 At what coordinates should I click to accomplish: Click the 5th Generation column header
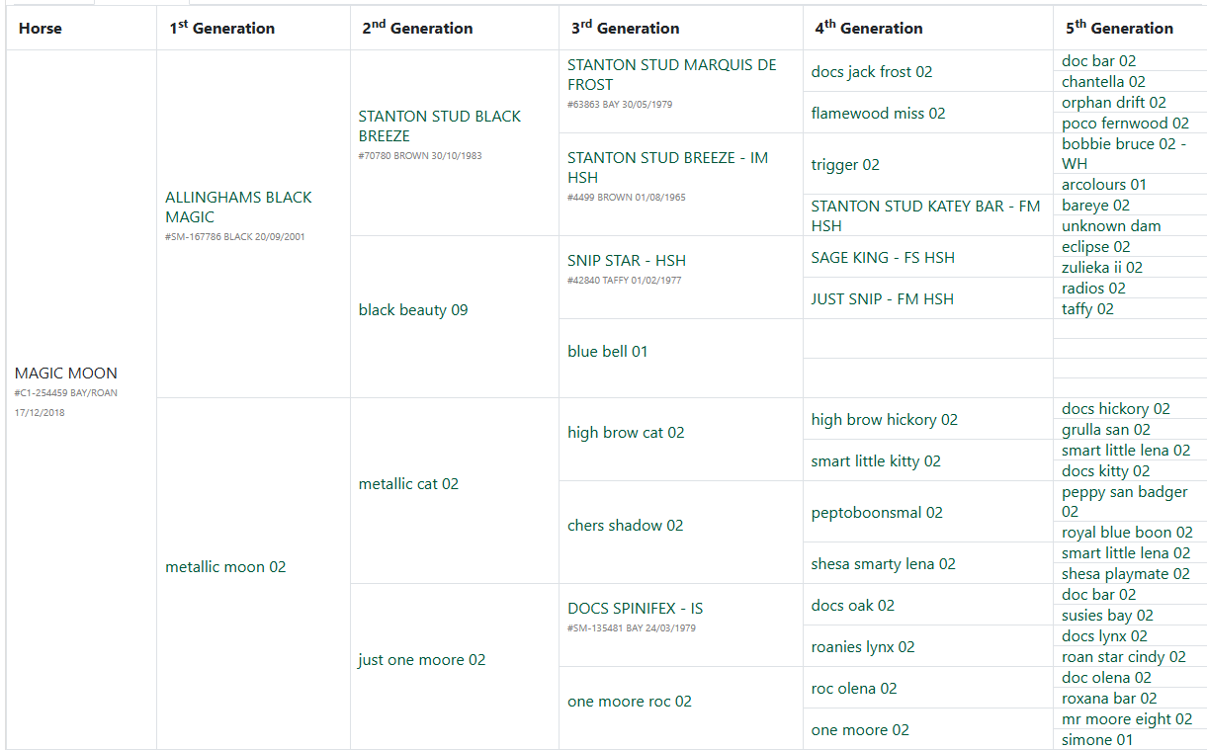pos(1119,28)
